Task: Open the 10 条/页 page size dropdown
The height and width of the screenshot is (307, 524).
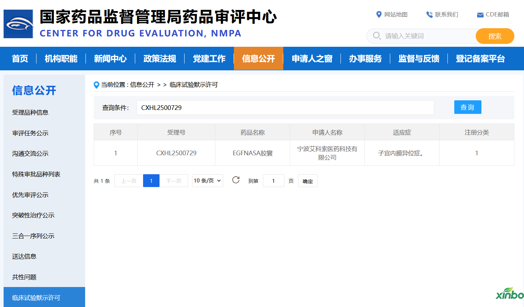Action: 207,181
